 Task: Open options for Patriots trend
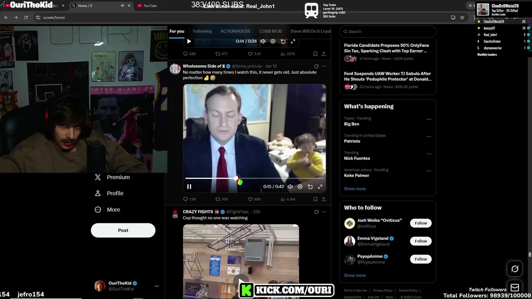tap(429, 136)
